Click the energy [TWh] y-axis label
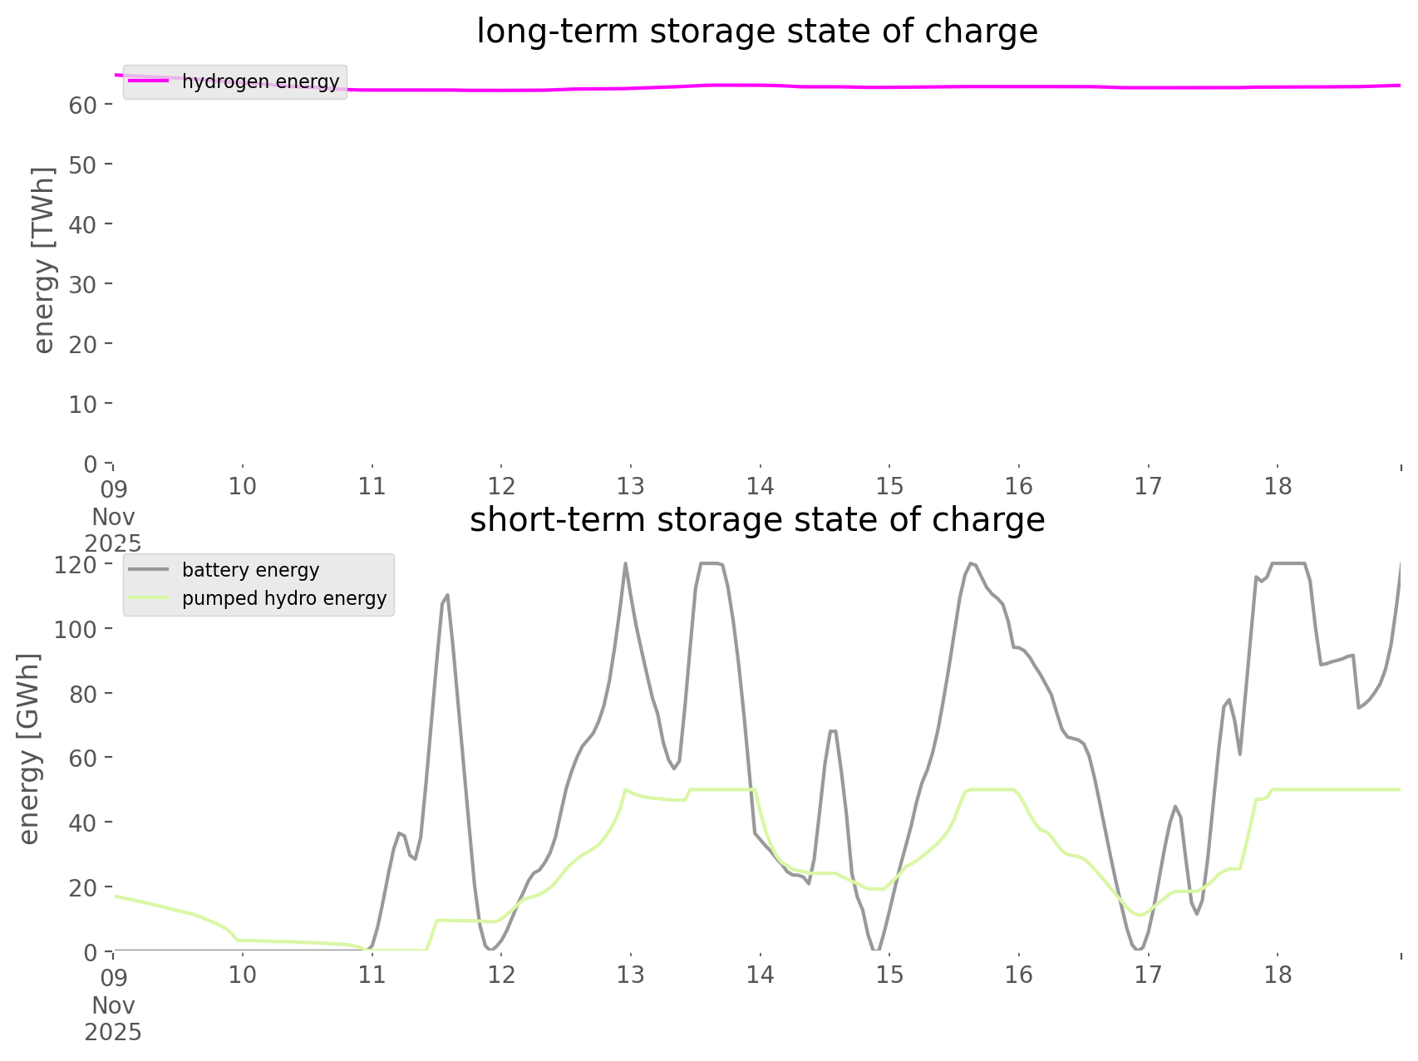The width and height of the screenshot is (1418, 1061). (44, 260)
